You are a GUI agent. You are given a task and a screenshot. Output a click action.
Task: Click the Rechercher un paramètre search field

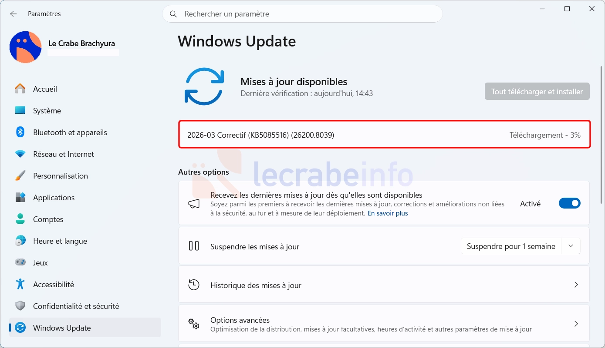302,14
